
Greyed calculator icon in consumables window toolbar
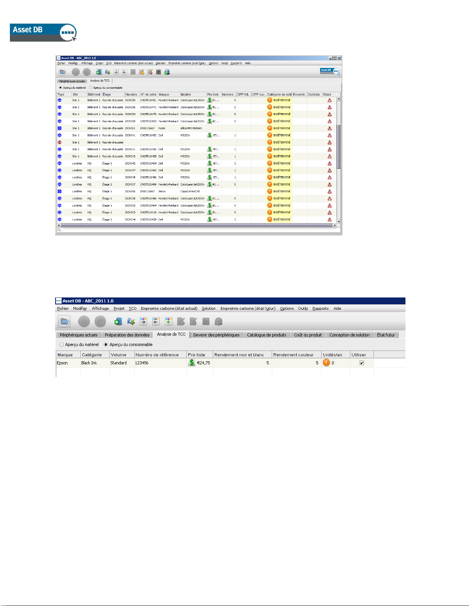pyautogui.click(x=206, y=322)
